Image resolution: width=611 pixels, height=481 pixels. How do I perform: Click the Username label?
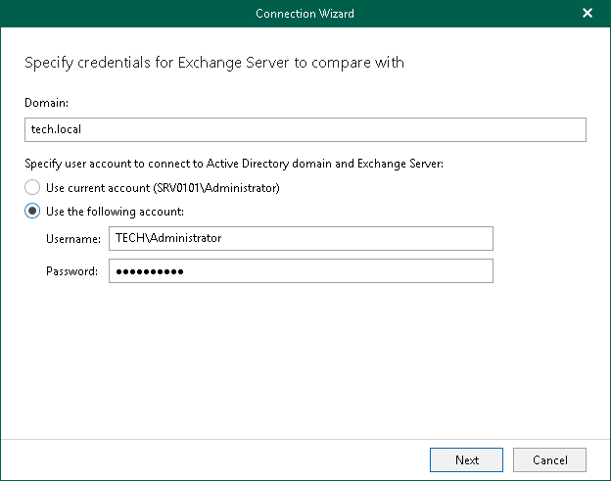(72, 239)
